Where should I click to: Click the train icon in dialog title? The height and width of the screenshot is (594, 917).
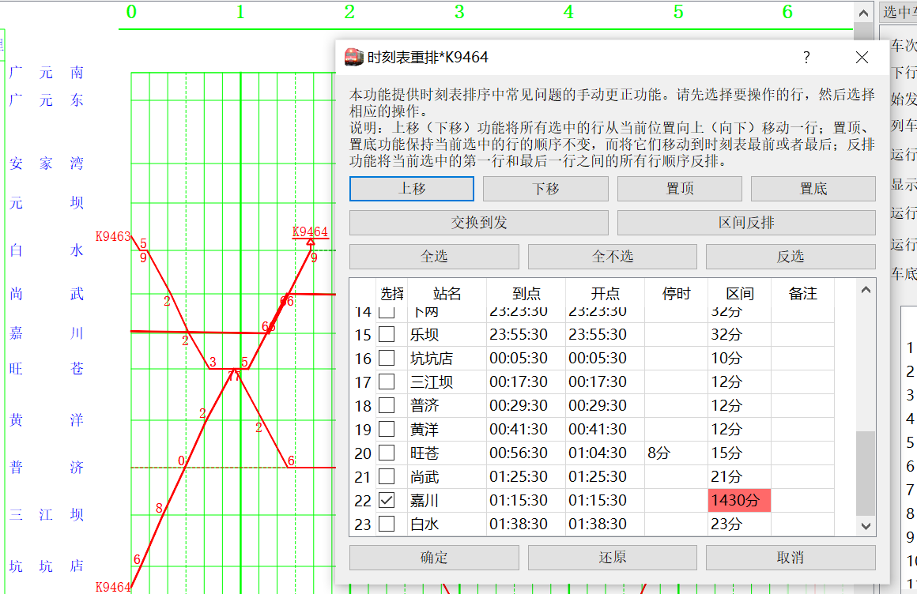(x=354, y=58)
